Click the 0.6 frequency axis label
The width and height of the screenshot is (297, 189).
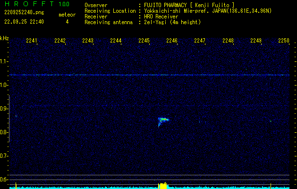pos(4,179)
